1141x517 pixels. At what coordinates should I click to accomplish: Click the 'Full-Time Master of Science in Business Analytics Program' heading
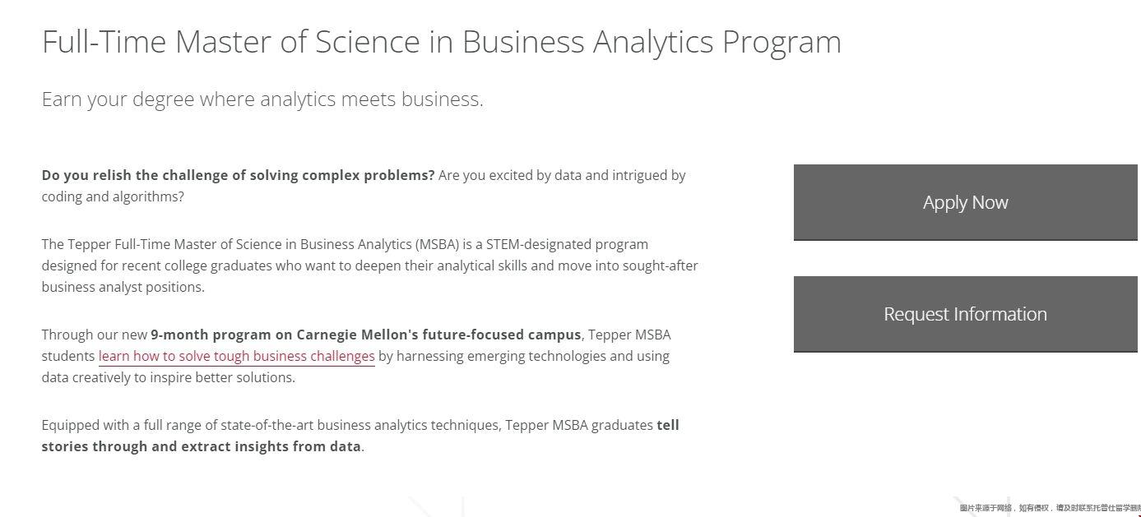pos(442,42)
